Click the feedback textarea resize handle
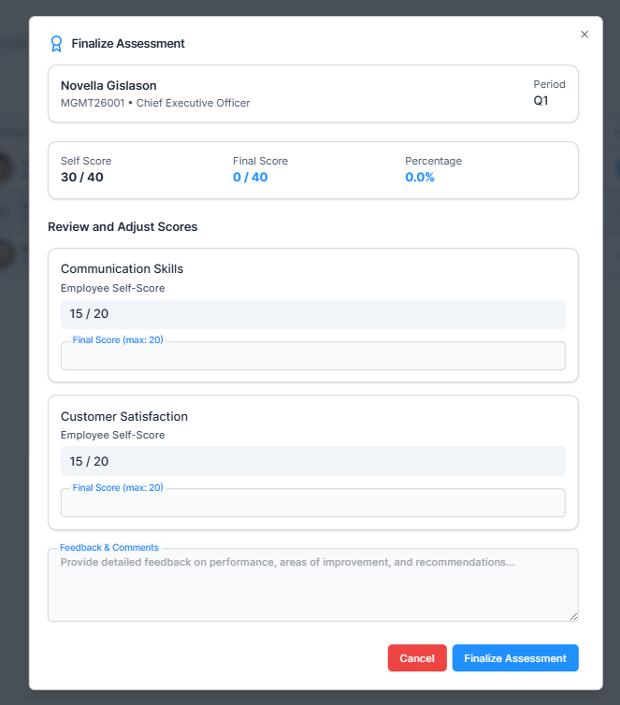The height and width of the screenshot is (705, 620). (x=574, y=617)
